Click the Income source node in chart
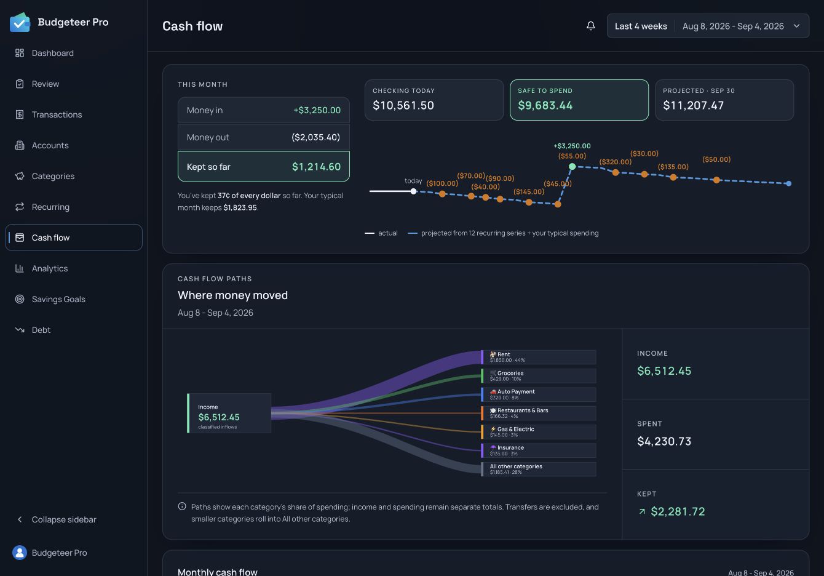This screenshot has width=824, height=576. click(x=229, y=413)
